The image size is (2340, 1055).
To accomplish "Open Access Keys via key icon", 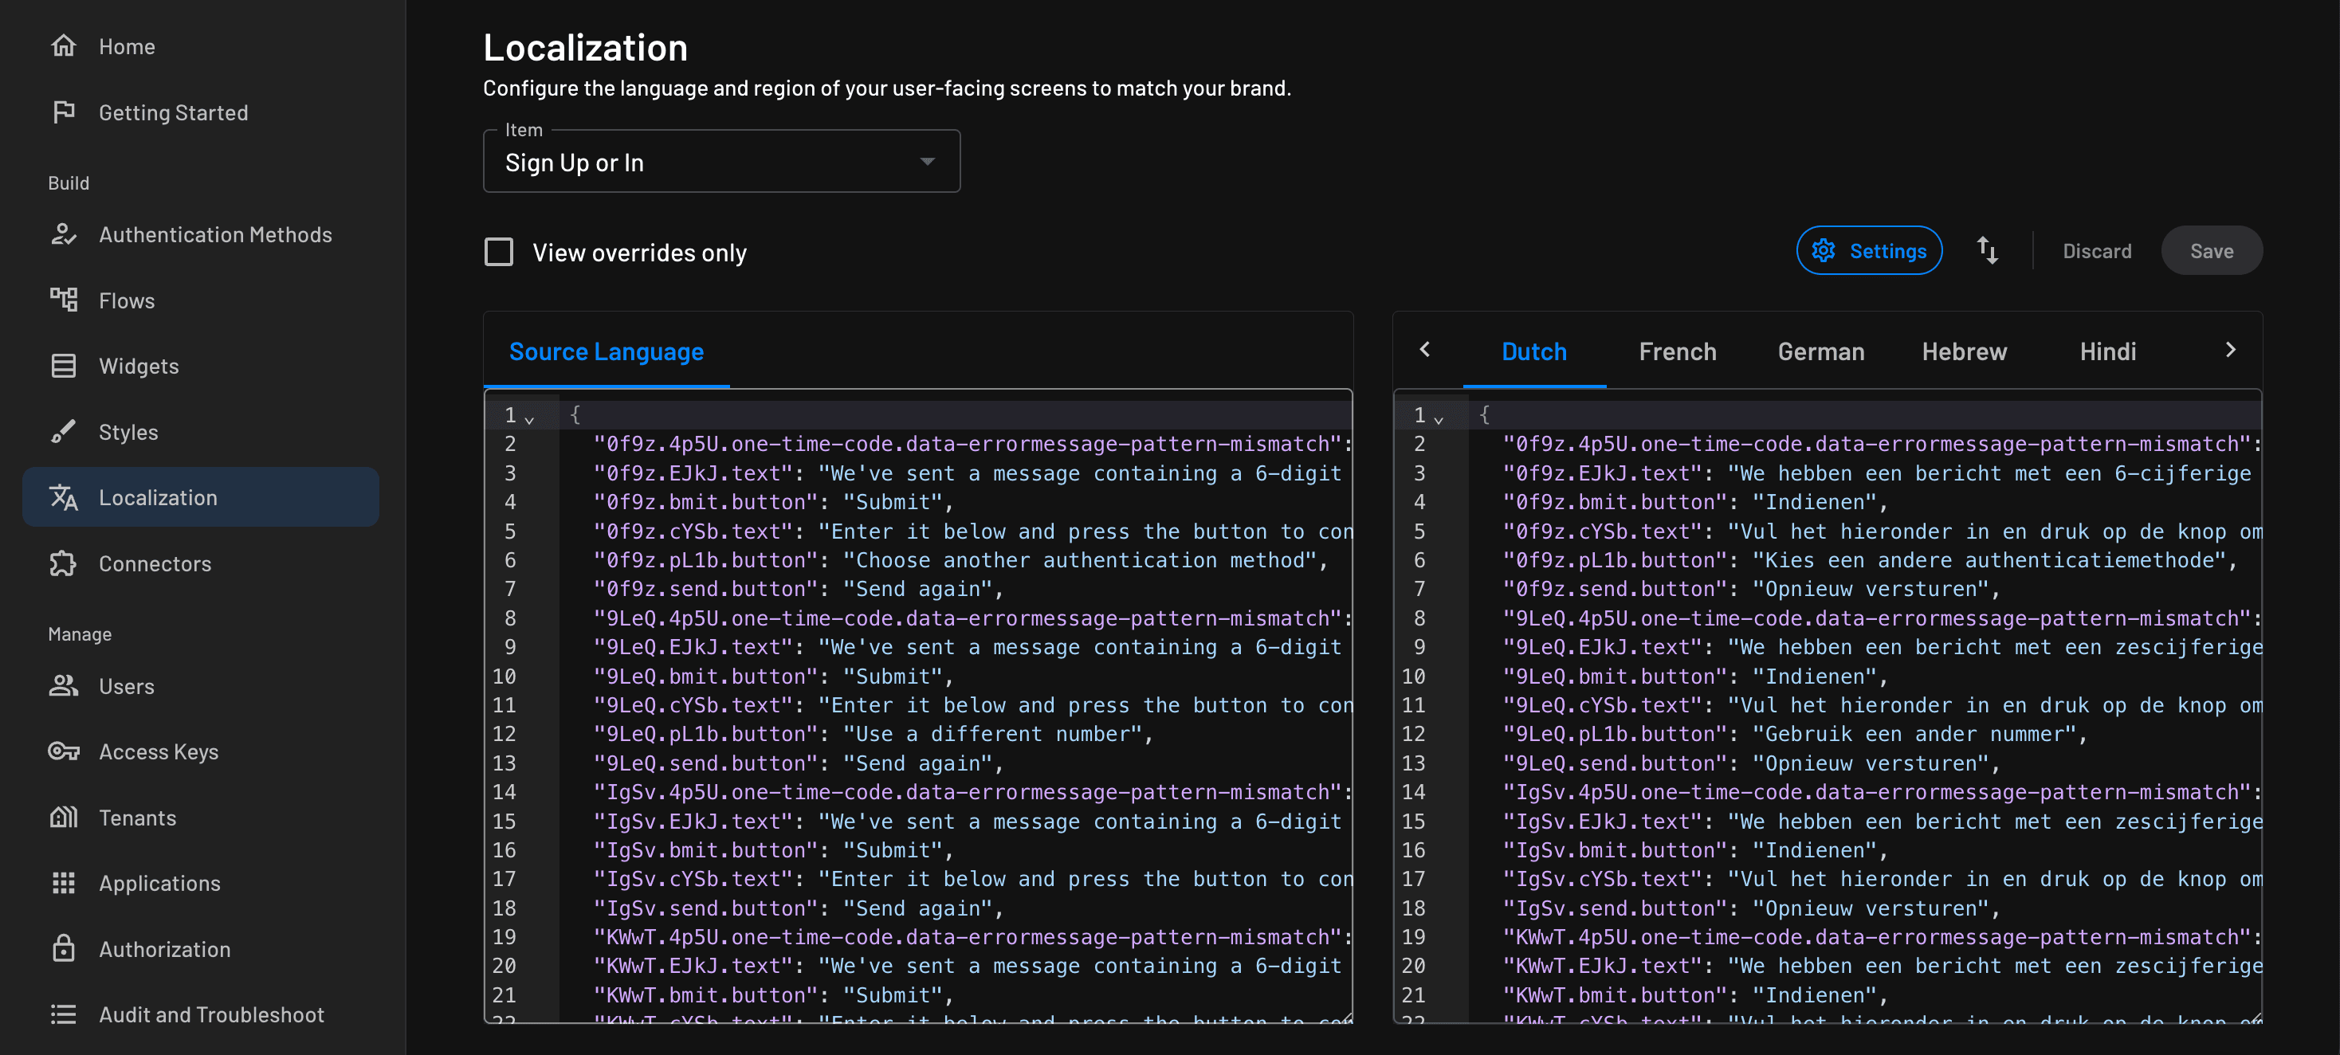I will (x=63, y=751).
